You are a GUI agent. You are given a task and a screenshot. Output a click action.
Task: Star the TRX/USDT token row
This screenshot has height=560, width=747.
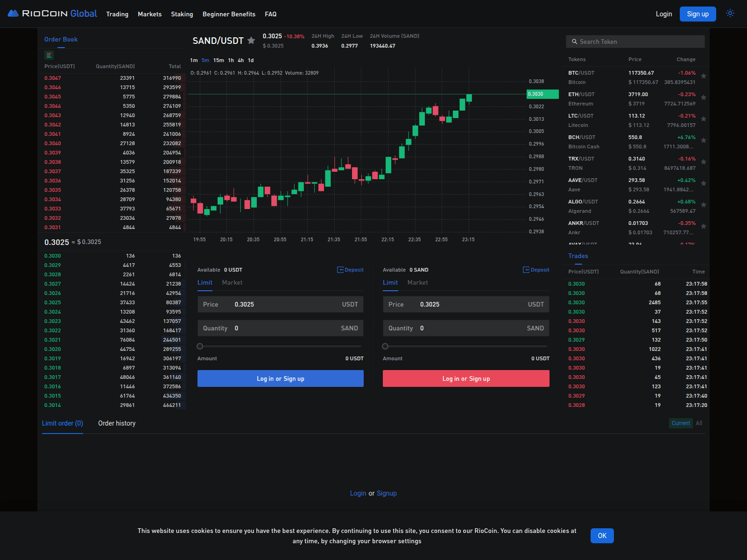(704, 162)
